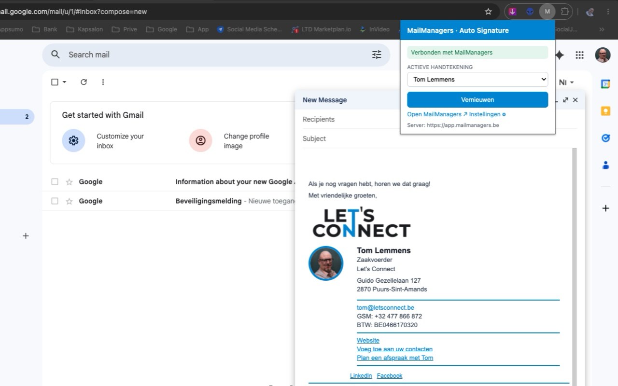Show search options filter sliders icon
618x386 pixels.
[377, 55]
